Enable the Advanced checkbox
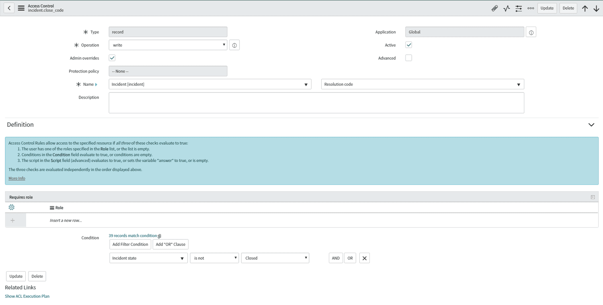This screenshot has width=603, height=305. pos(408,58)
